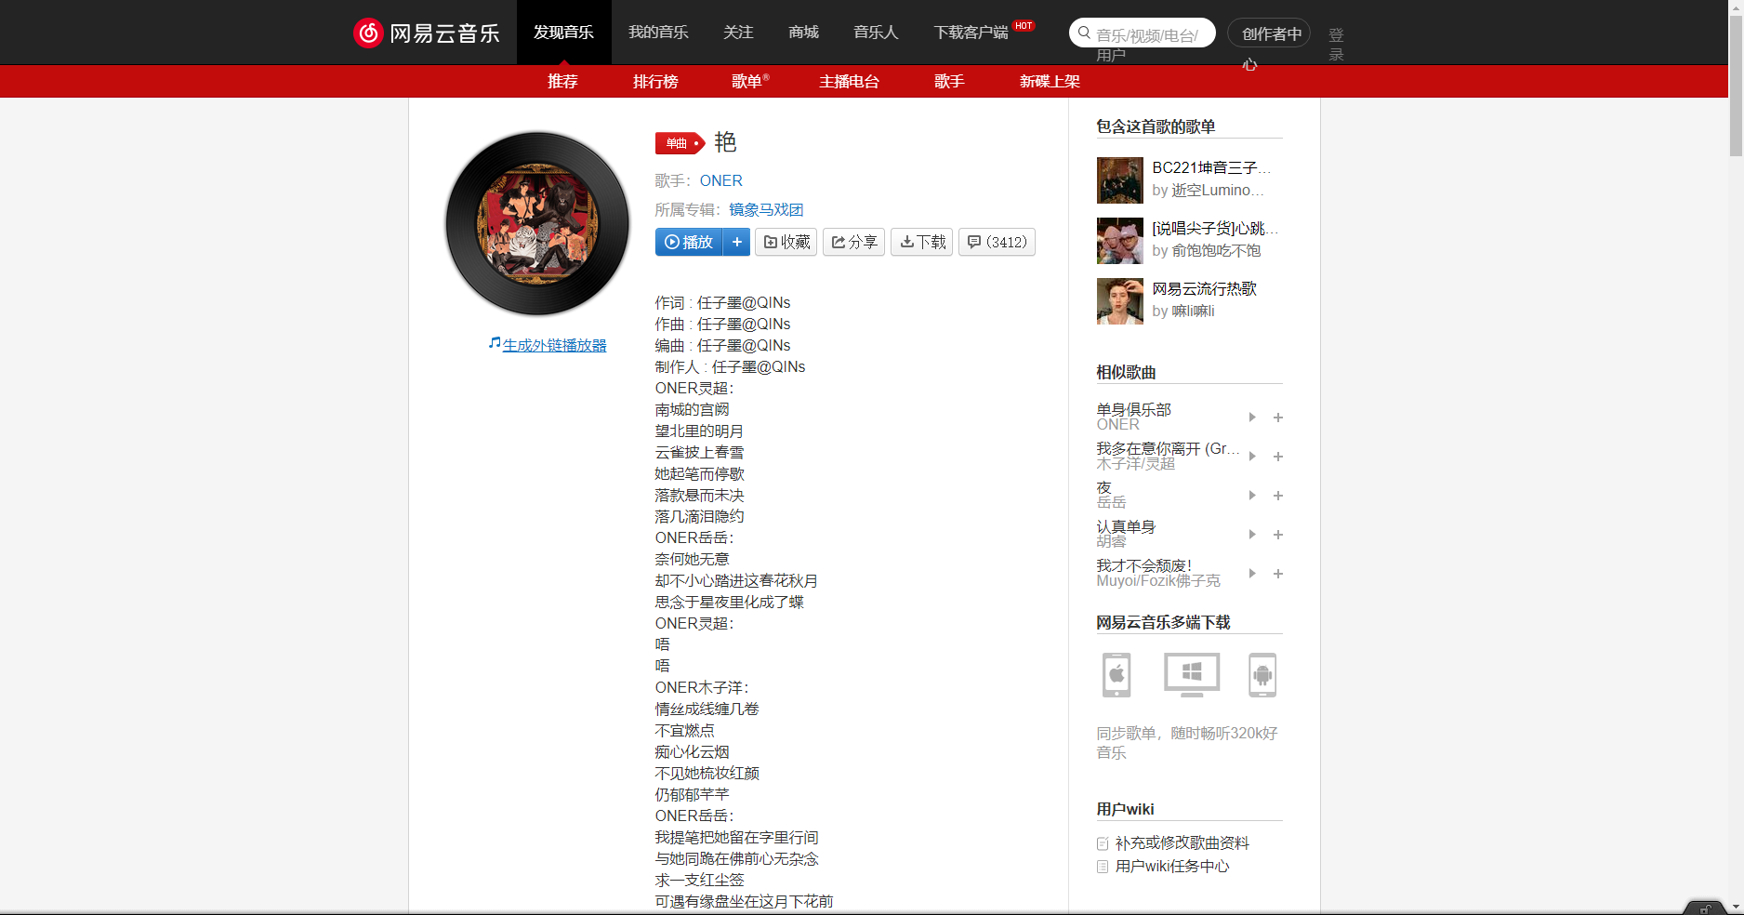This screenshot has height=915, width=1744.
Task: Click the 播放 button to play the song
Action: [x=688, y=242]
